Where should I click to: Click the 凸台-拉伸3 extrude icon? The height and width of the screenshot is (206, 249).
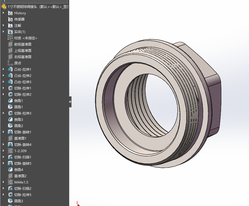click(x=10, y=82)
